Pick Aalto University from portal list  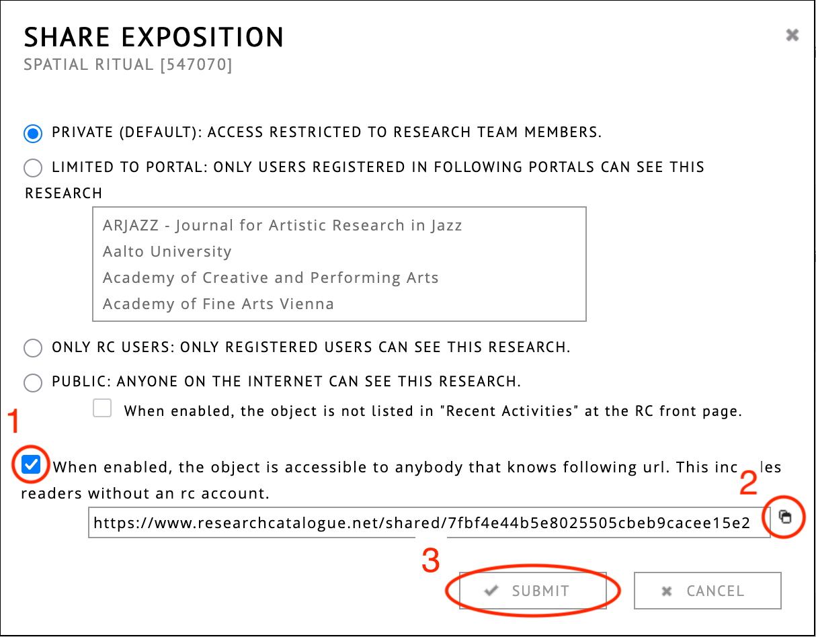coord(167,251)
